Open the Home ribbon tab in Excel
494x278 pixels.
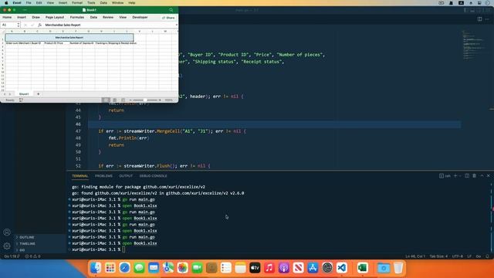[x=7, y=17]
